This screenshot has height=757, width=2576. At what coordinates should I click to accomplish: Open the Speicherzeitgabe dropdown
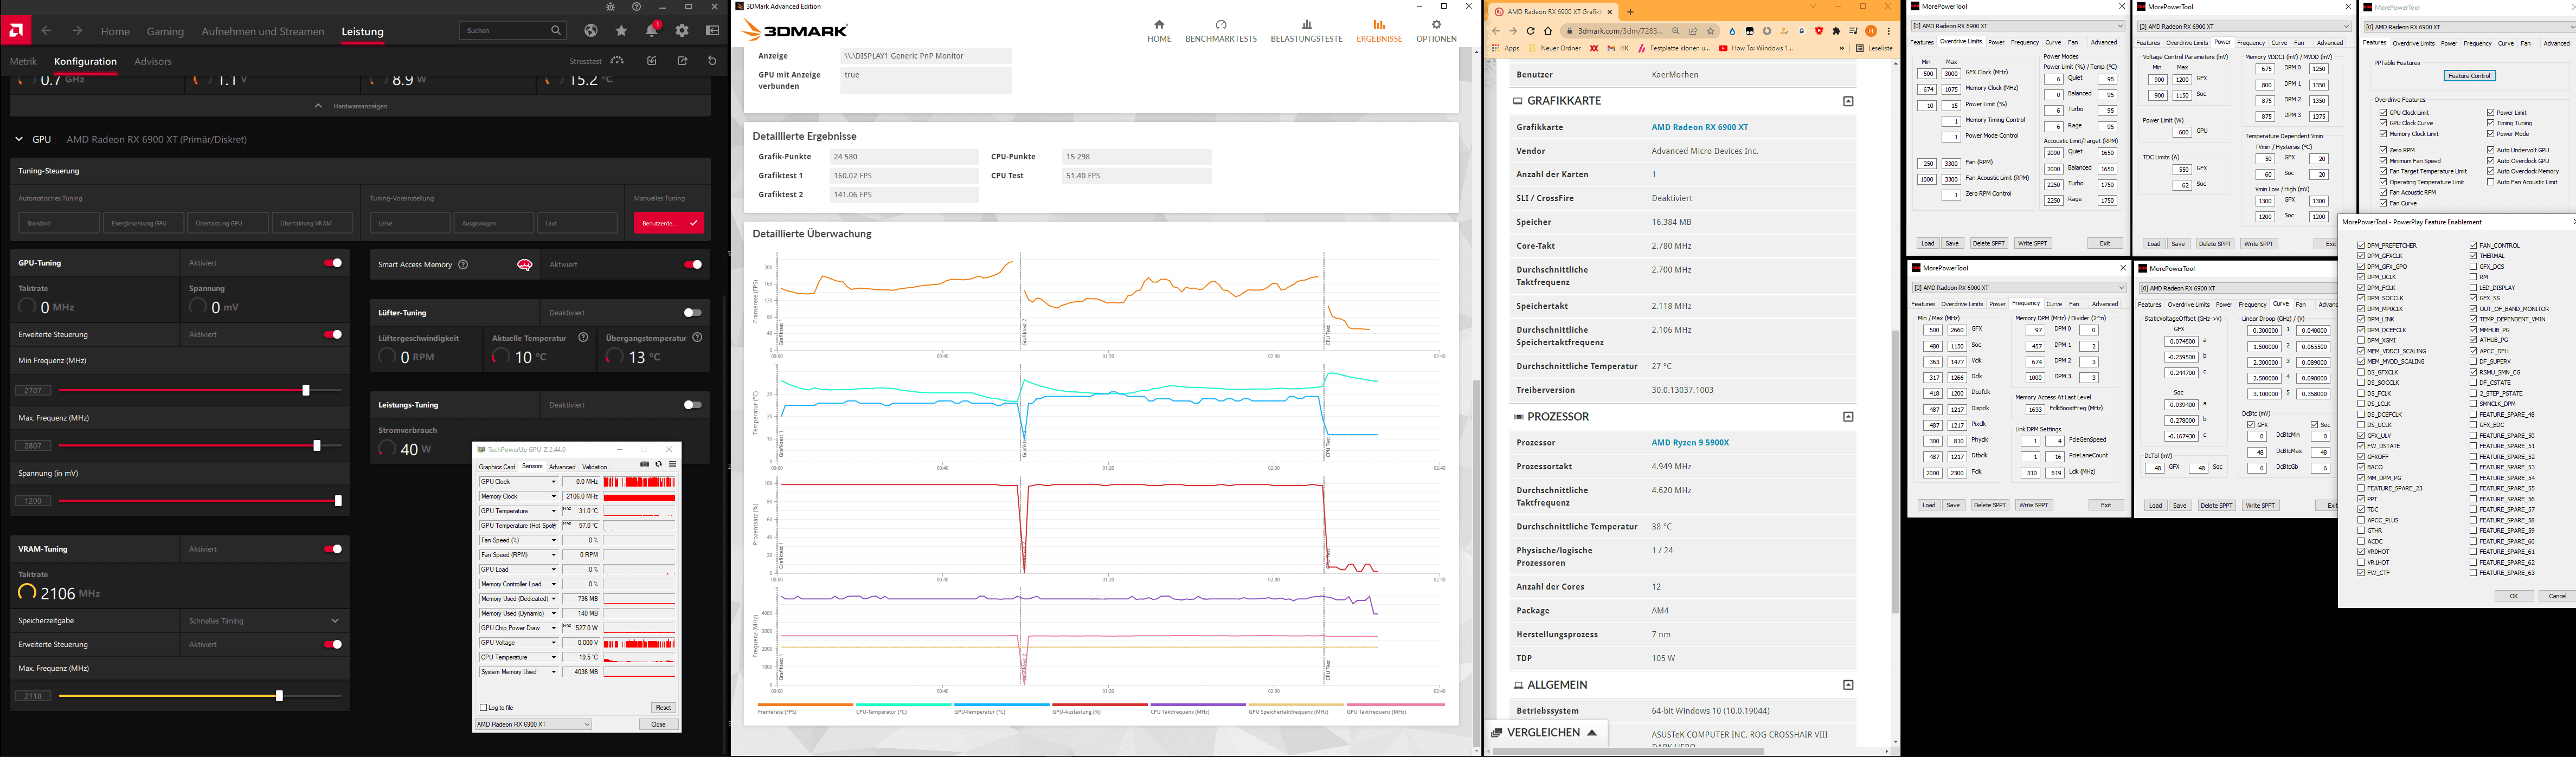(x=264, y=621)
